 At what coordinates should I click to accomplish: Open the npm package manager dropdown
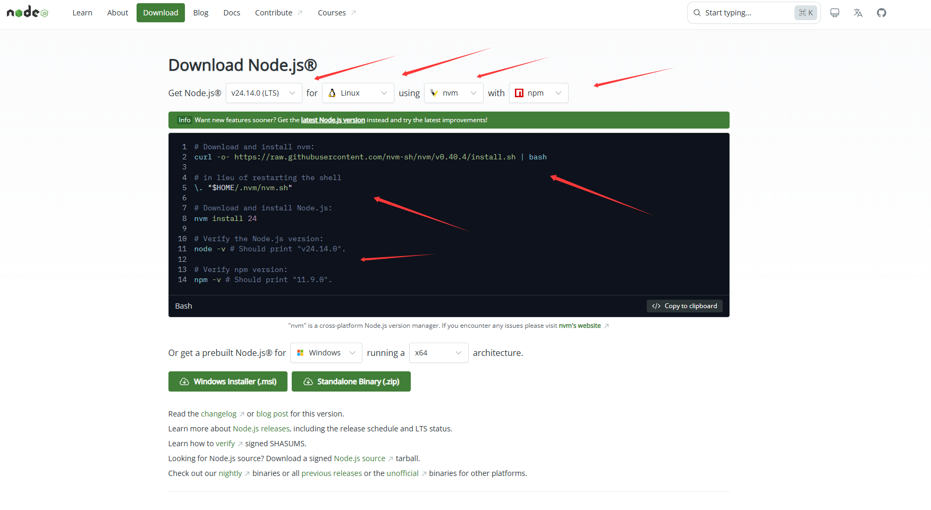[538, 93]
